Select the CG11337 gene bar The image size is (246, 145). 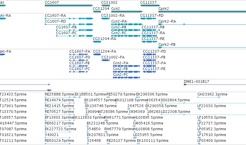150,5
